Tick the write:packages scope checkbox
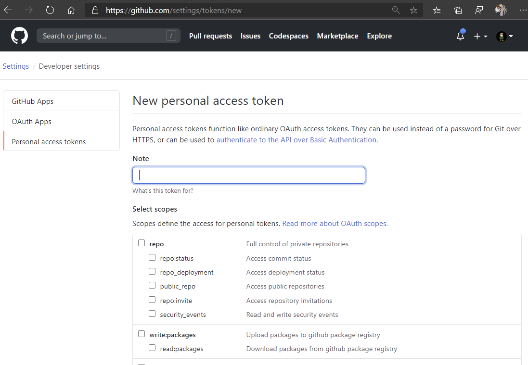Image resolution: width=528 pixels, height=365 pixels. tap(142, 334)
